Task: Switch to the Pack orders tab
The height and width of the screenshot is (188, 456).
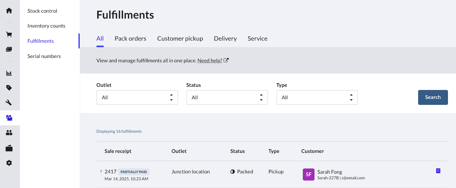Action: pos(130,38)
